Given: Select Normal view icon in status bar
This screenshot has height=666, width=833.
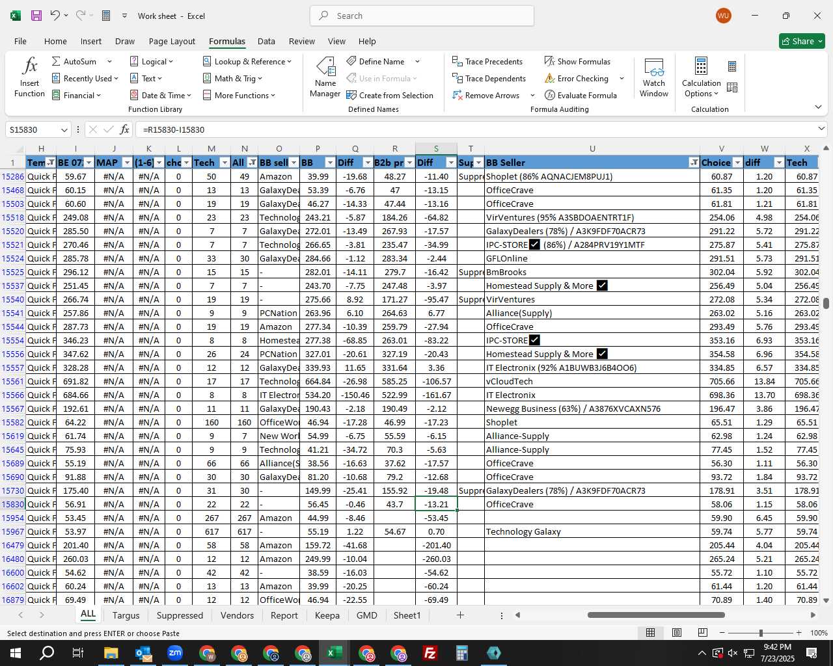Looking at the screenshot, I should pyautogui.click(x=650, y=633).
